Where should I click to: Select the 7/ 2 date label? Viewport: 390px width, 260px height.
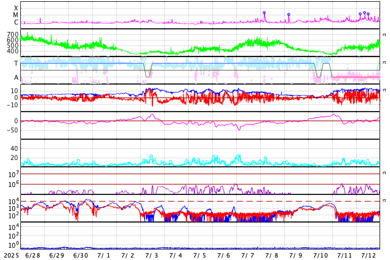coord(128,256)
